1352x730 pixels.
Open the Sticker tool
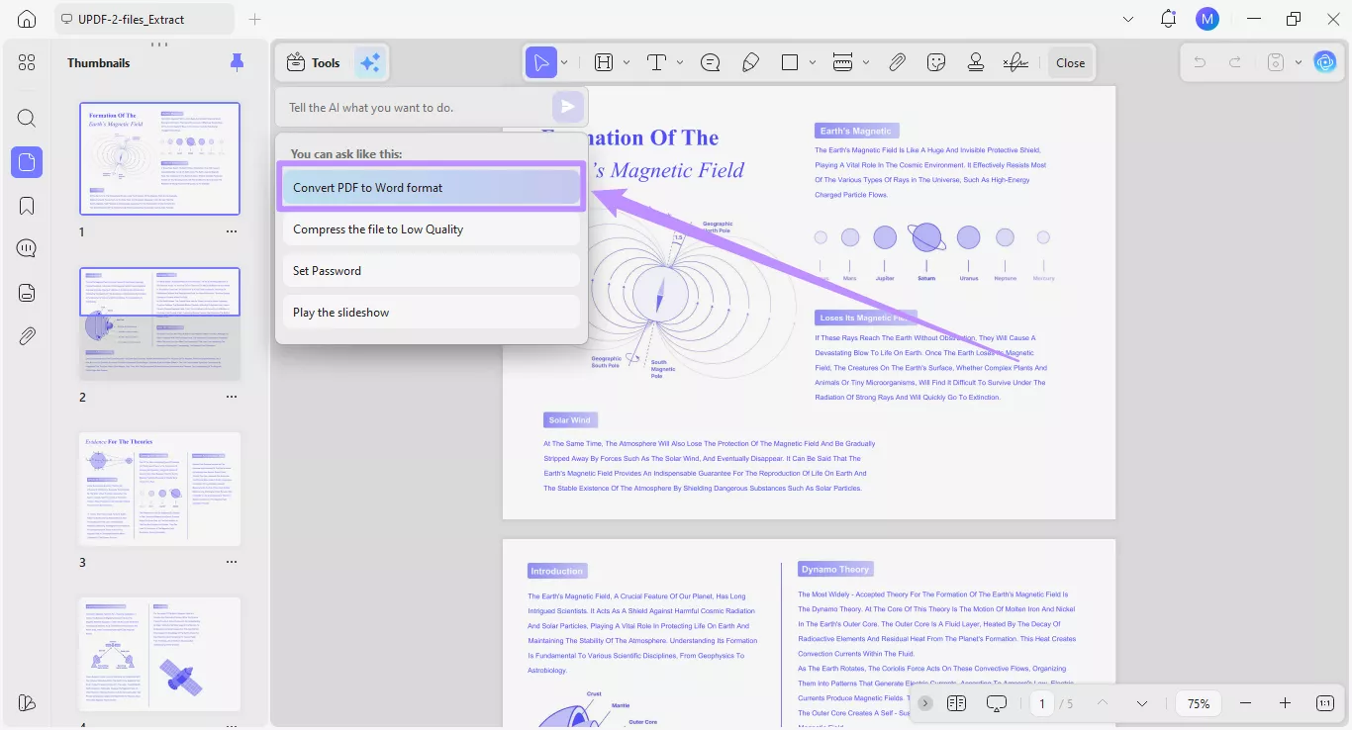point(935,61)
